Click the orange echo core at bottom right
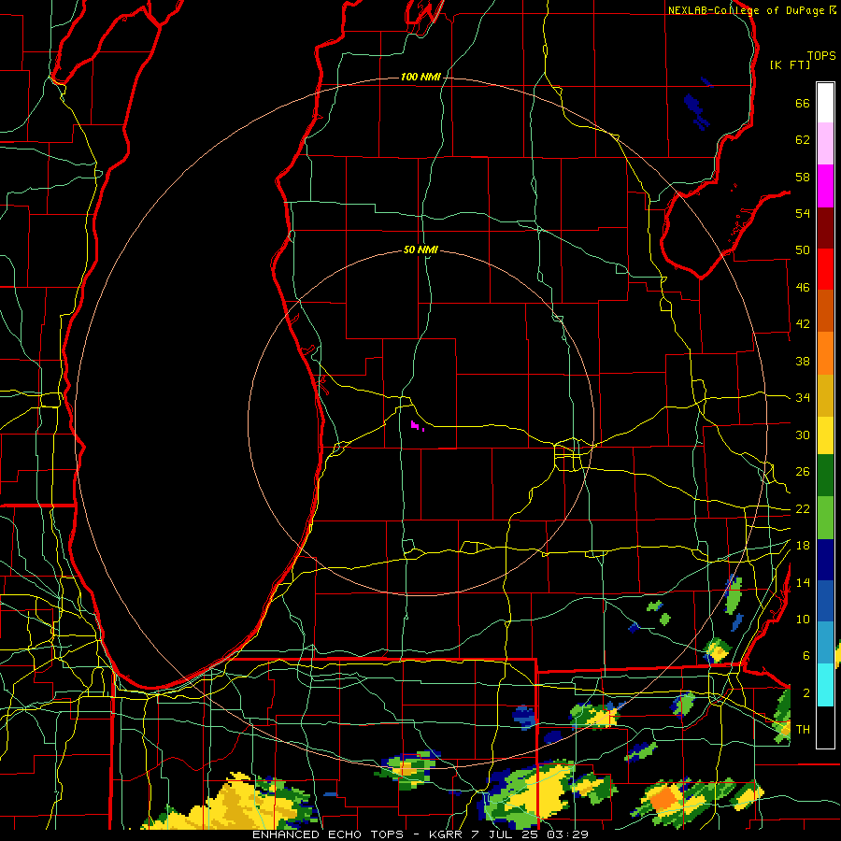Image resolution: width=841 pixels, height=841 pixels. click(665, 798)
